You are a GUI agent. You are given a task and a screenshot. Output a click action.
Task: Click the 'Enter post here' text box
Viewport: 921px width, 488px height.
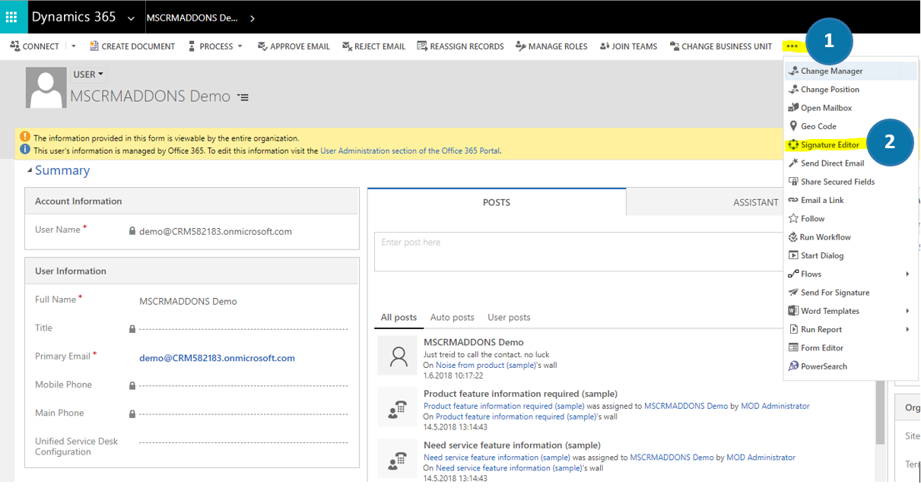580,252
